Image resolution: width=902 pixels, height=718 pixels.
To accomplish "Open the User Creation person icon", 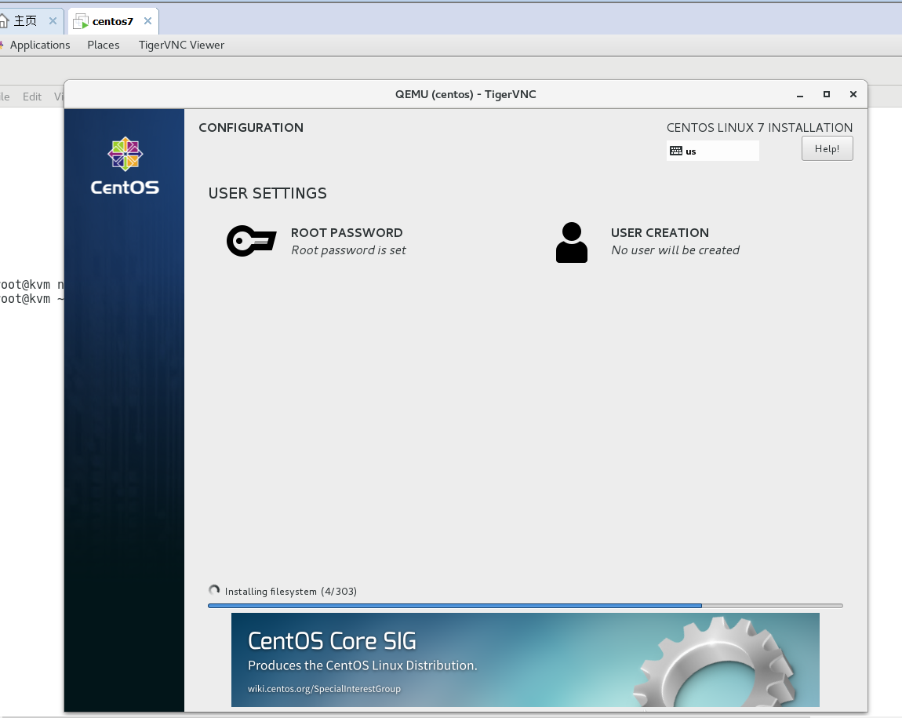I will coord(571,242).
